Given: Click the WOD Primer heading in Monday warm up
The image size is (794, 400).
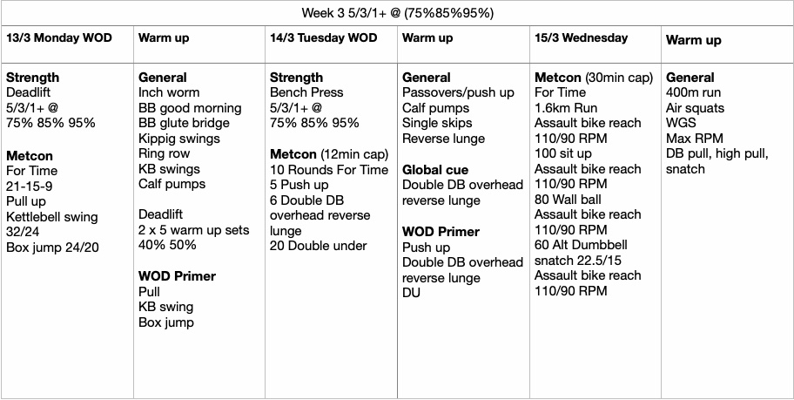Looking at the screenshot, I should point(177,276).
